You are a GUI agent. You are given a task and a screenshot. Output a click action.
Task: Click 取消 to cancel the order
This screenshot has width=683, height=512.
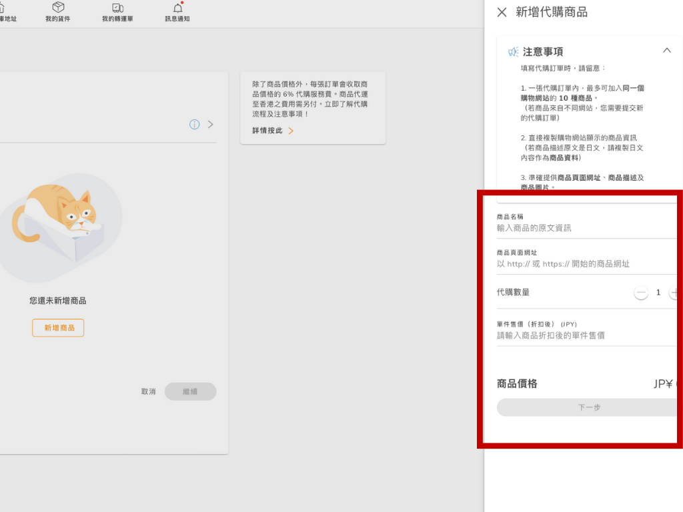click(x=148, y=391)
